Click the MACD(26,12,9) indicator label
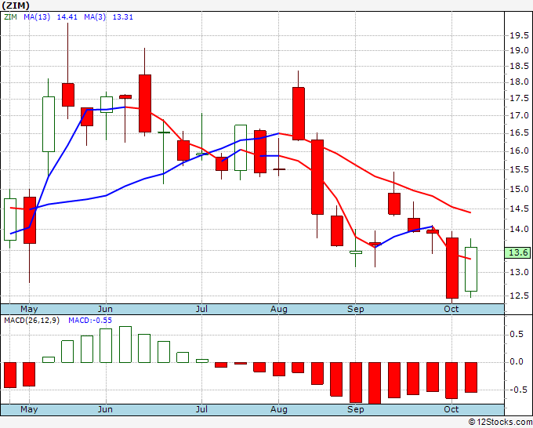Image resolution: width=533 pixels, height=428 pixels. coord(31,321)
